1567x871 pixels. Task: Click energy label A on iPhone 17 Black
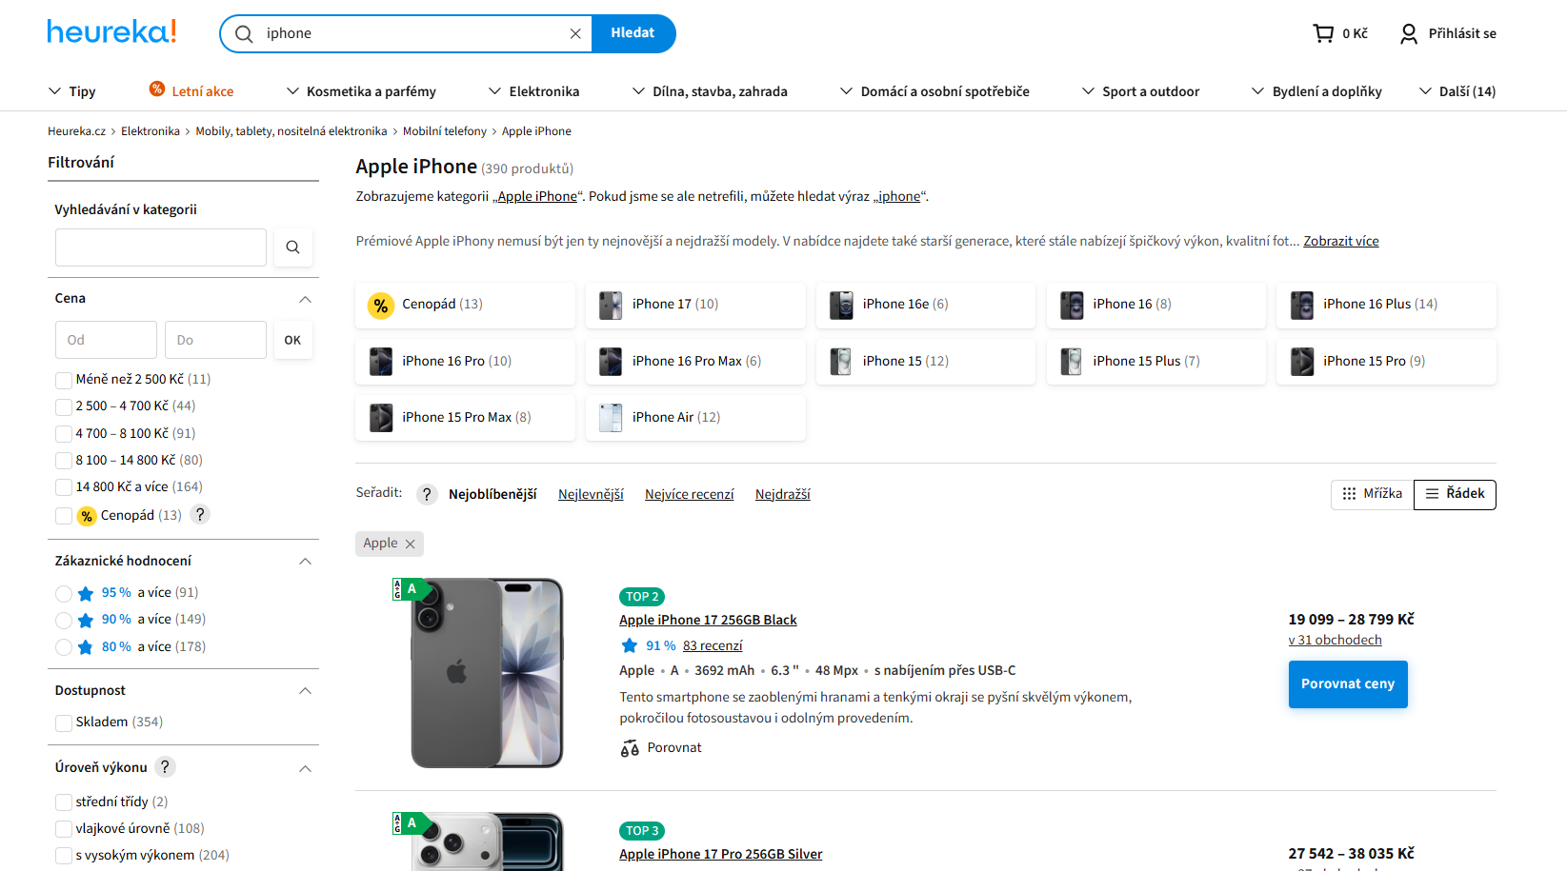pyautogui.click(x=411, y=589)
